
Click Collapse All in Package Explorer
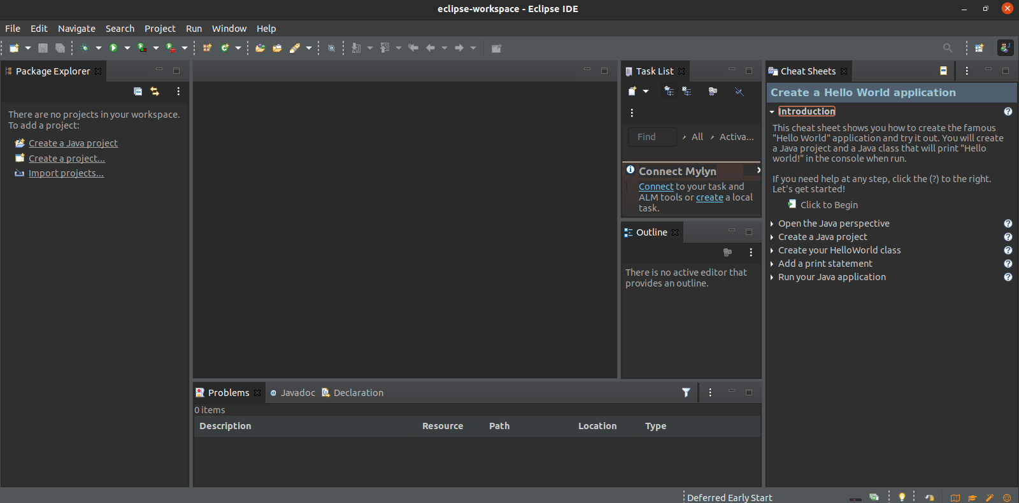coord(138,91)
